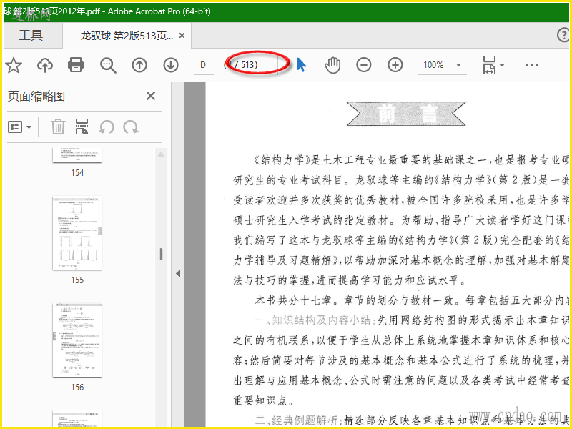The image size is (572, 429).
Task: Click the 100% zoom level field
Action: (433, 65)
